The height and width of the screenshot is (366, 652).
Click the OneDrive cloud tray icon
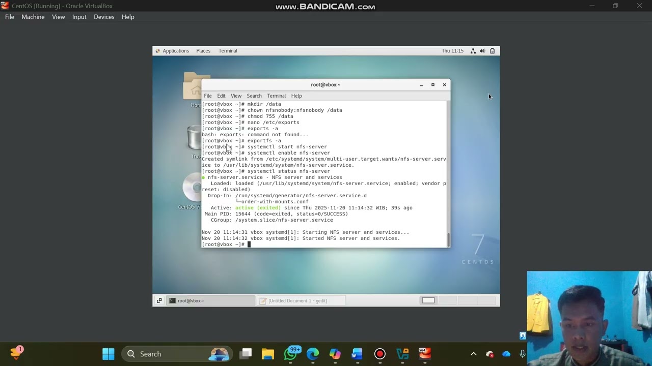coord(506,354)
